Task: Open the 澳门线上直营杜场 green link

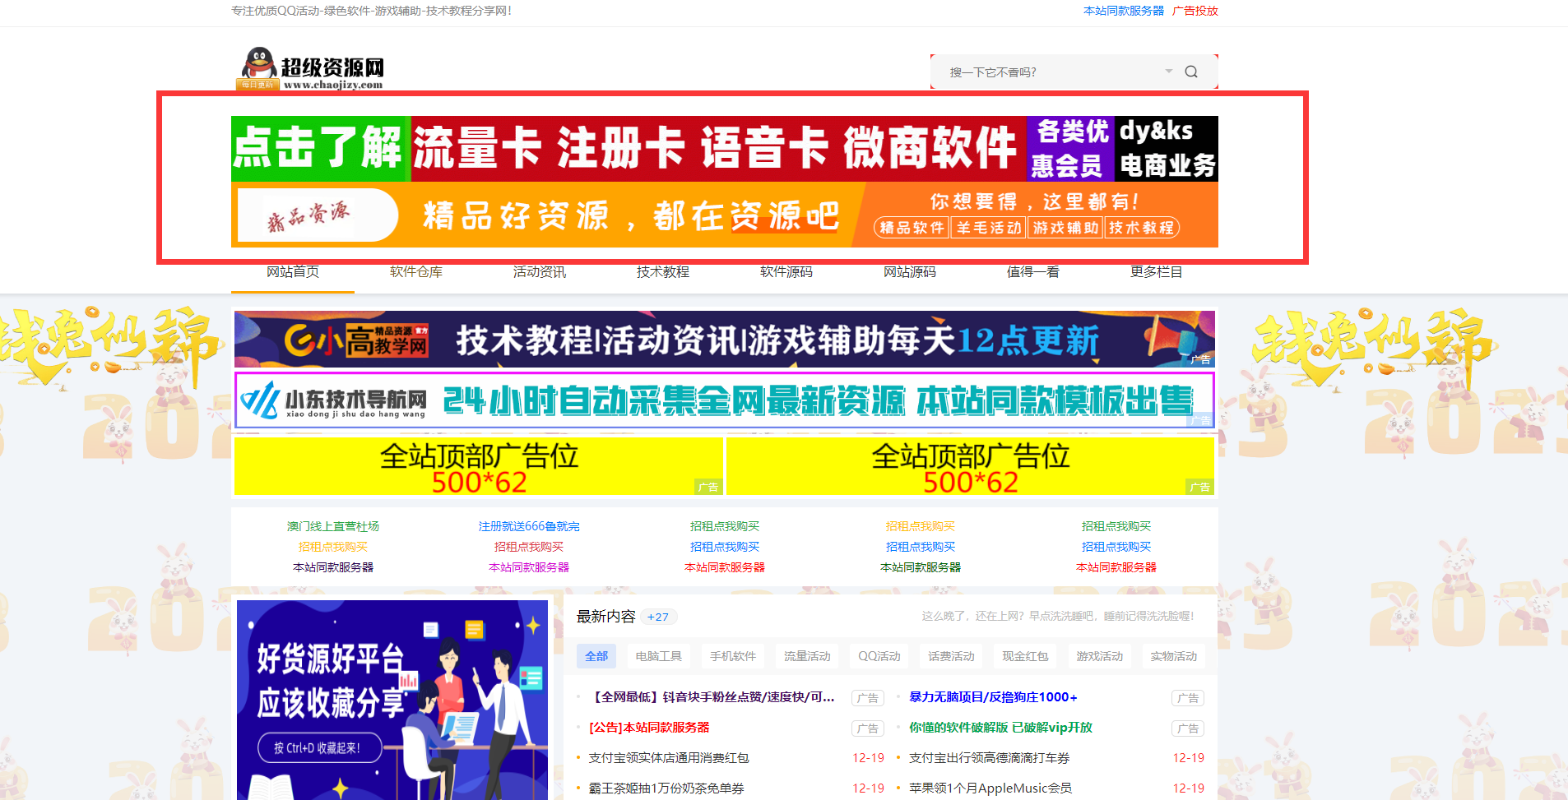Action: pos(332,526)
